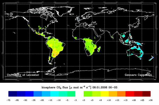
Task: Click the "+30" colorbar label
Action: point(151,100)
